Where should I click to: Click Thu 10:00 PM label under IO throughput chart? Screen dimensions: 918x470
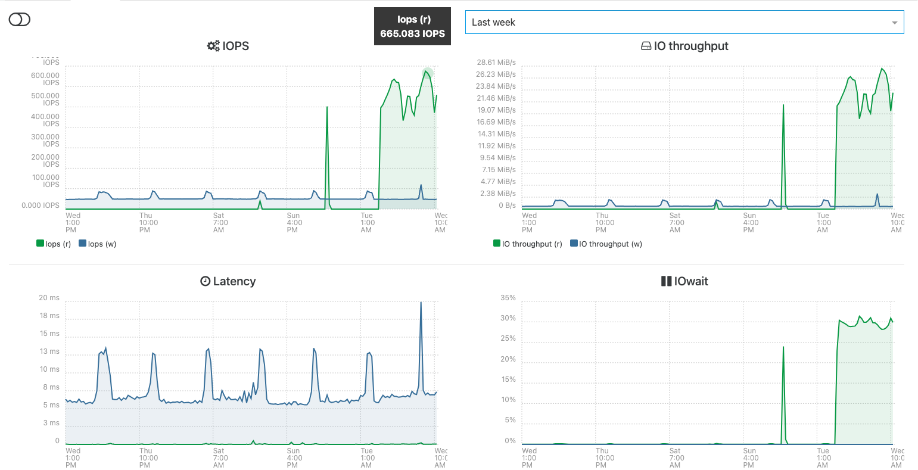click(605, 223)
